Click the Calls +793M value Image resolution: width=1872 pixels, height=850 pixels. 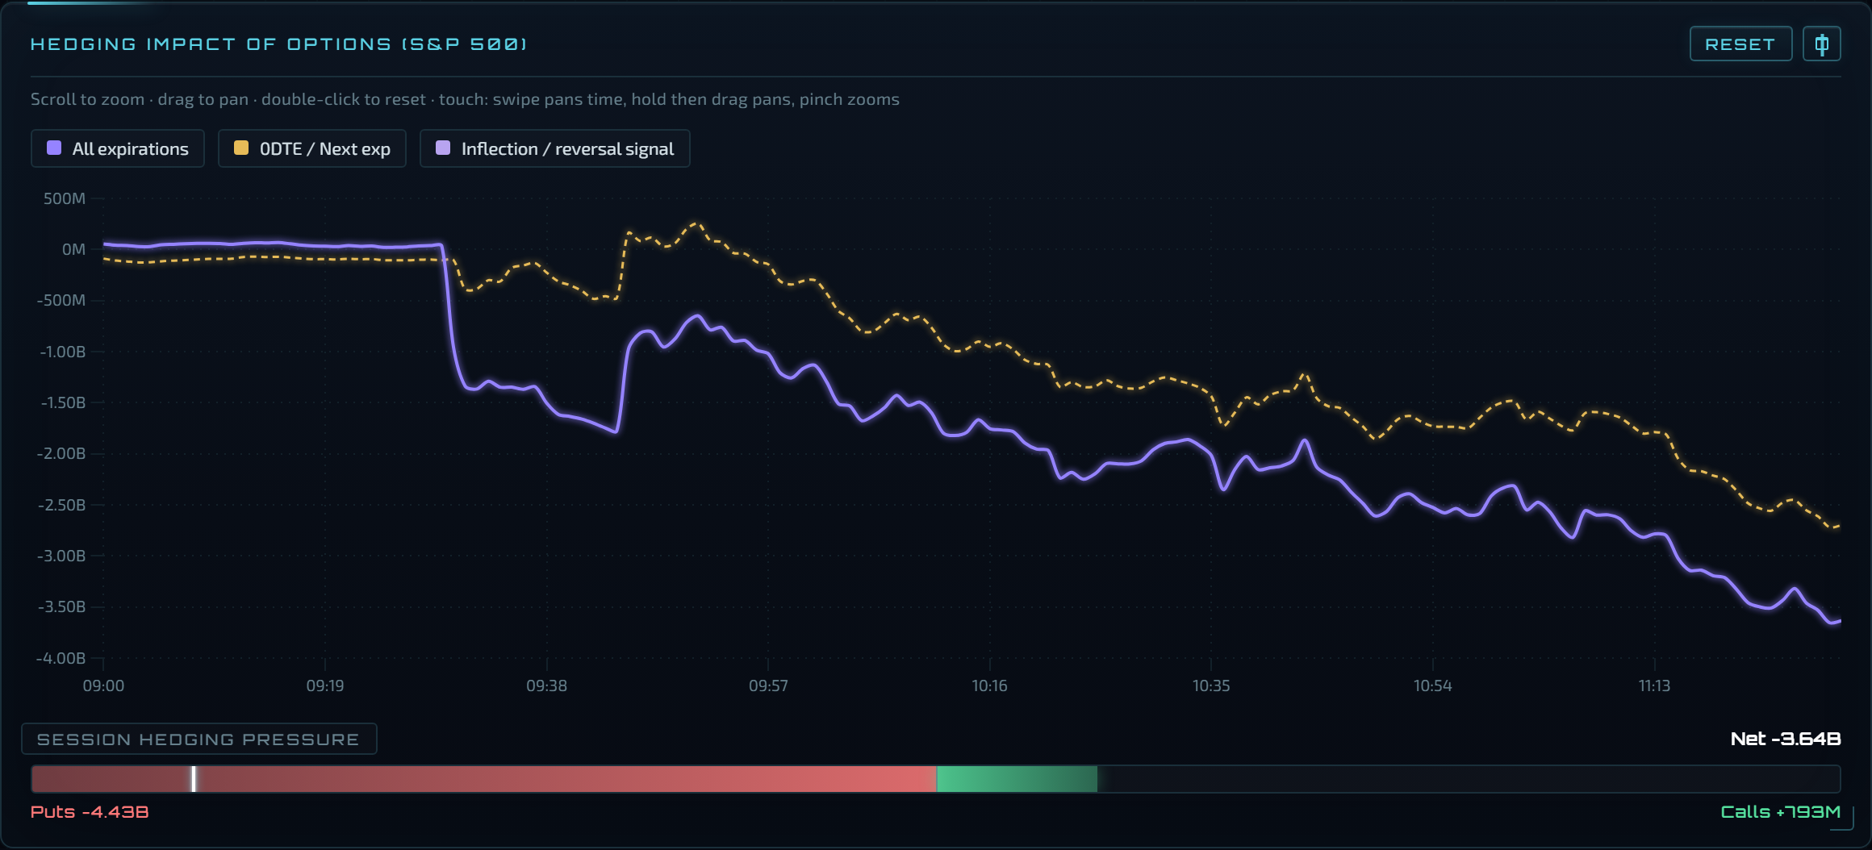(1781, 812)
